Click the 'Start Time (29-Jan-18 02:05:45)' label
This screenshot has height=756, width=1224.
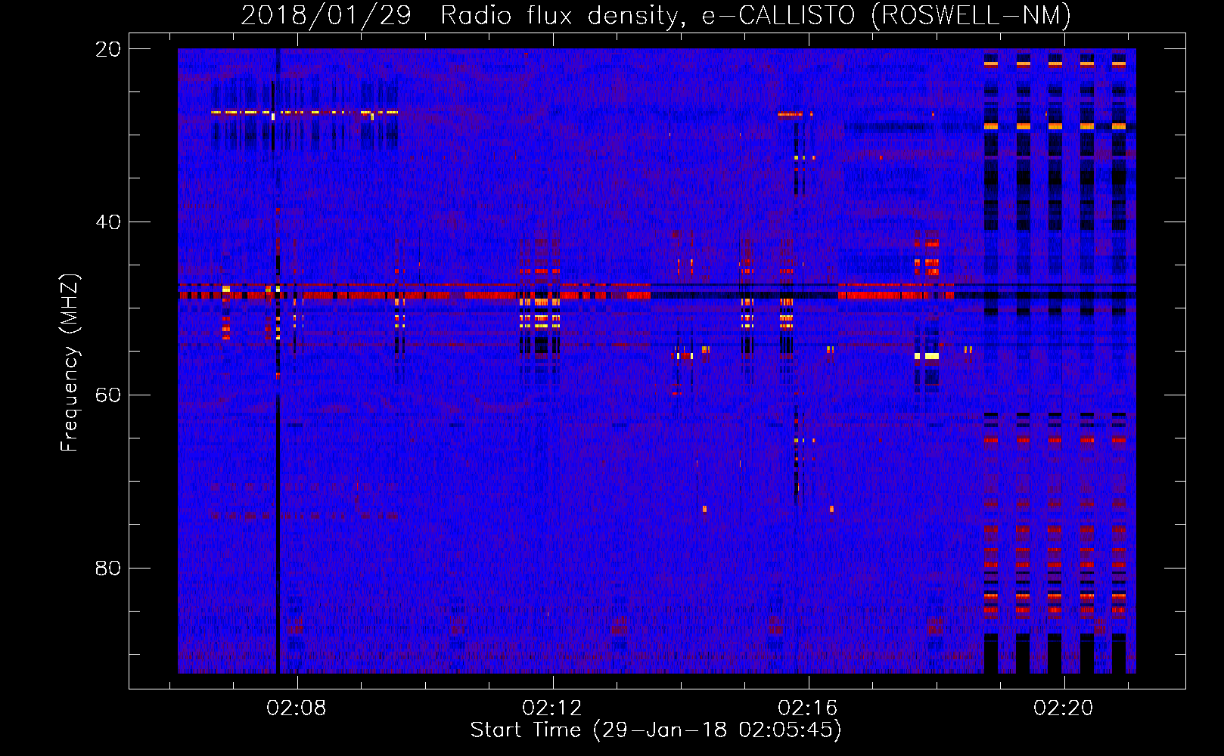(656, 730)
